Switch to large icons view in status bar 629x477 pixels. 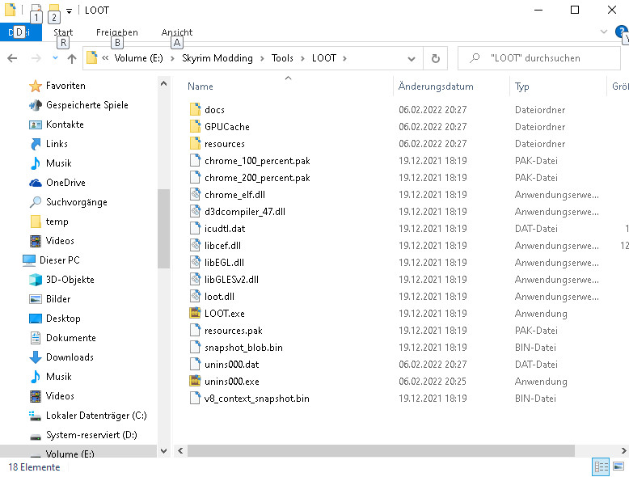tap(618, 466)
